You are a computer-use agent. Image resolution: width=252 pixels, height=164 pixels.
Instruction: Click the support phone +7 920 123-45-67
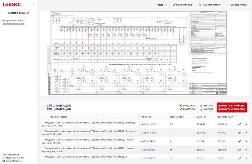click(x=13, y=158)
